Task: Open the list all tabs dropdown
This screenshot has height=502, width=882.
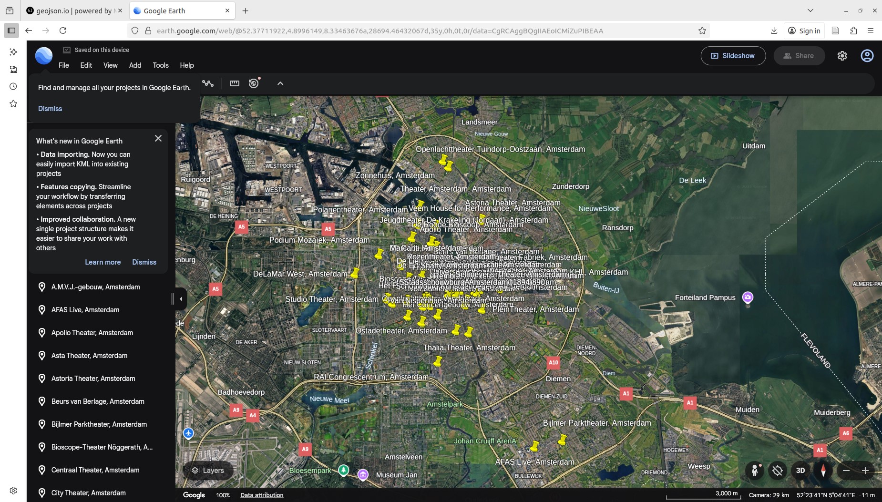Action: click(810, 10)
